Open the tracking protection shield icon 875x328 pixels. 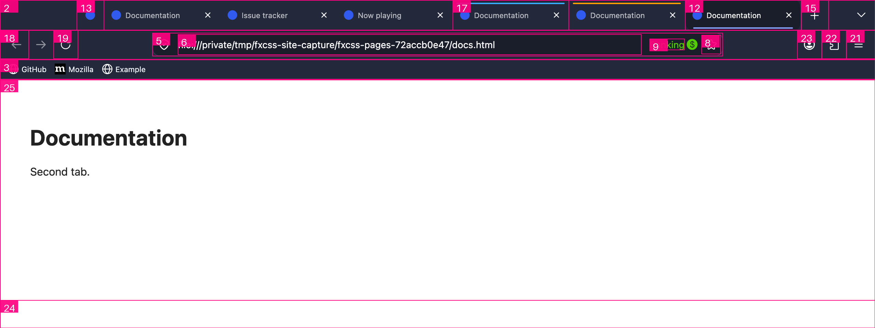tap(164, 45)
